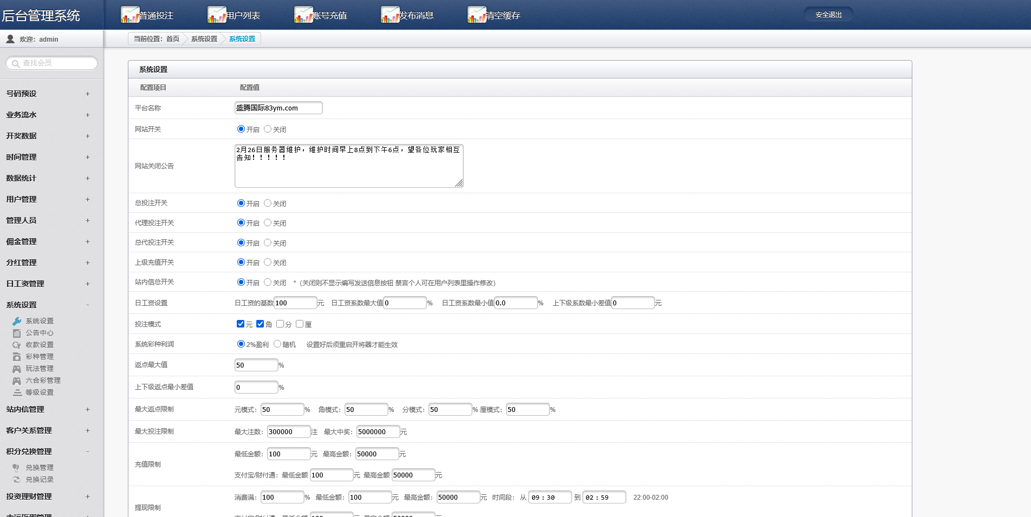
Task: Click the 账号充值 chart icon
Action: pyautogui.click(x=303, y=15)
